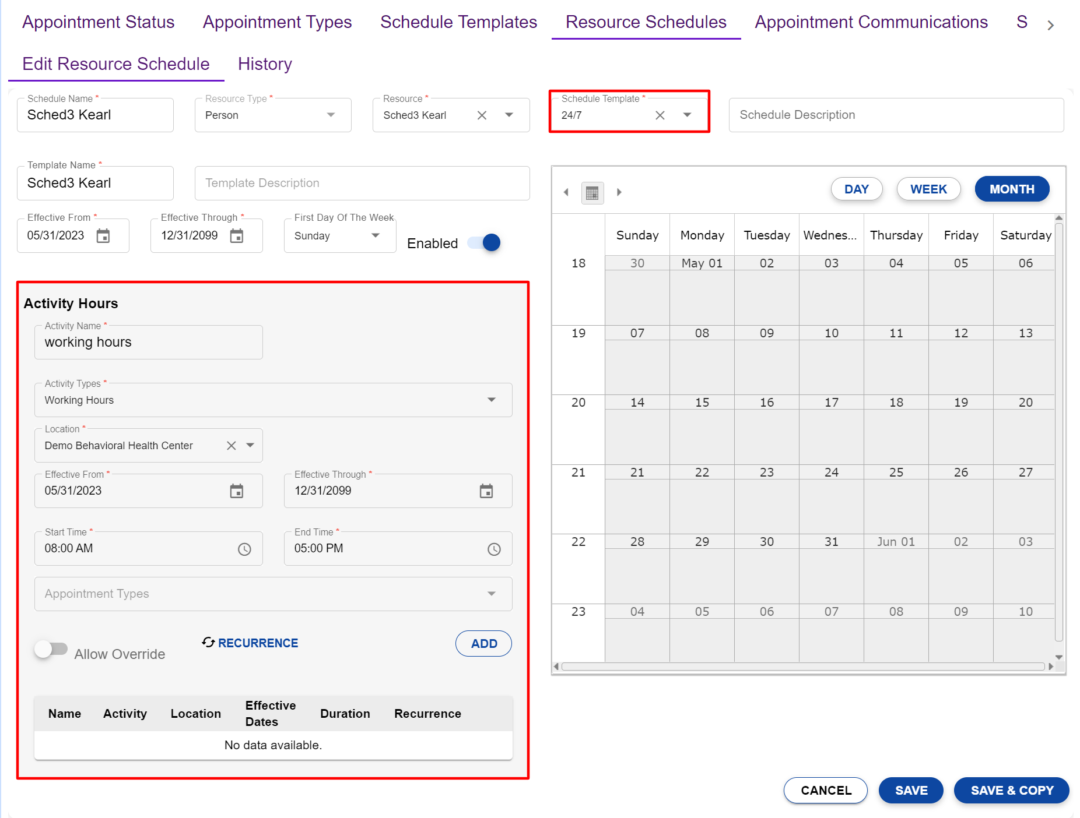Toggle the Enabled switch off
The width and height of the screenshot is (1080, 818).
485,243
